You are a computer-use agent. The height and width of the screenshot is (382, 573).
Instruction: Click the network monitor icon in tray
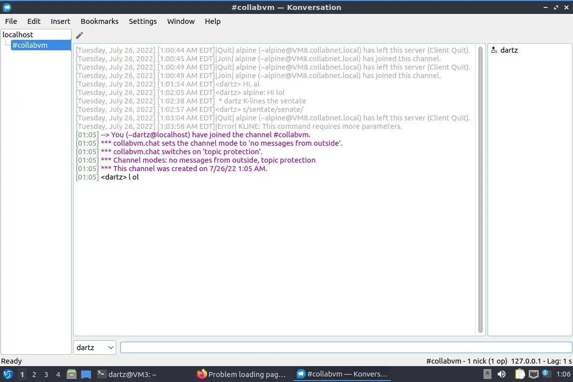tap(534, 374)
